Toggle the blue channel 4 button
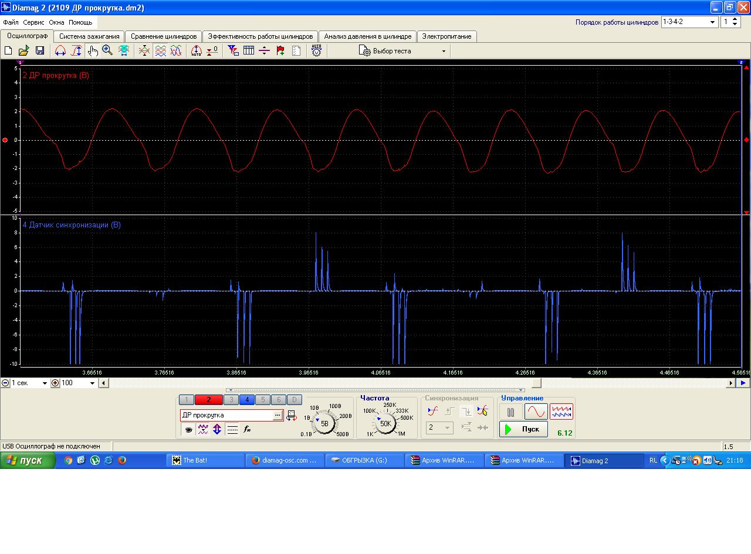The image size is (751, 554). [x=247, y=400]
